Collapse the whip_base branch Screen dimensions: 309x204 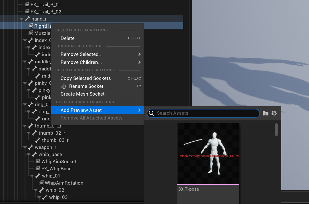tap(29, 154)
